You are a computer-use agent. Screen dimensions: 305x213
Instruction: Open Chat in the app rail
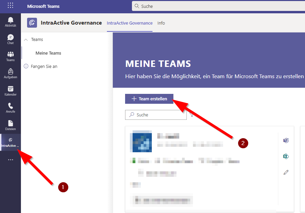click(x=11, y=39)
